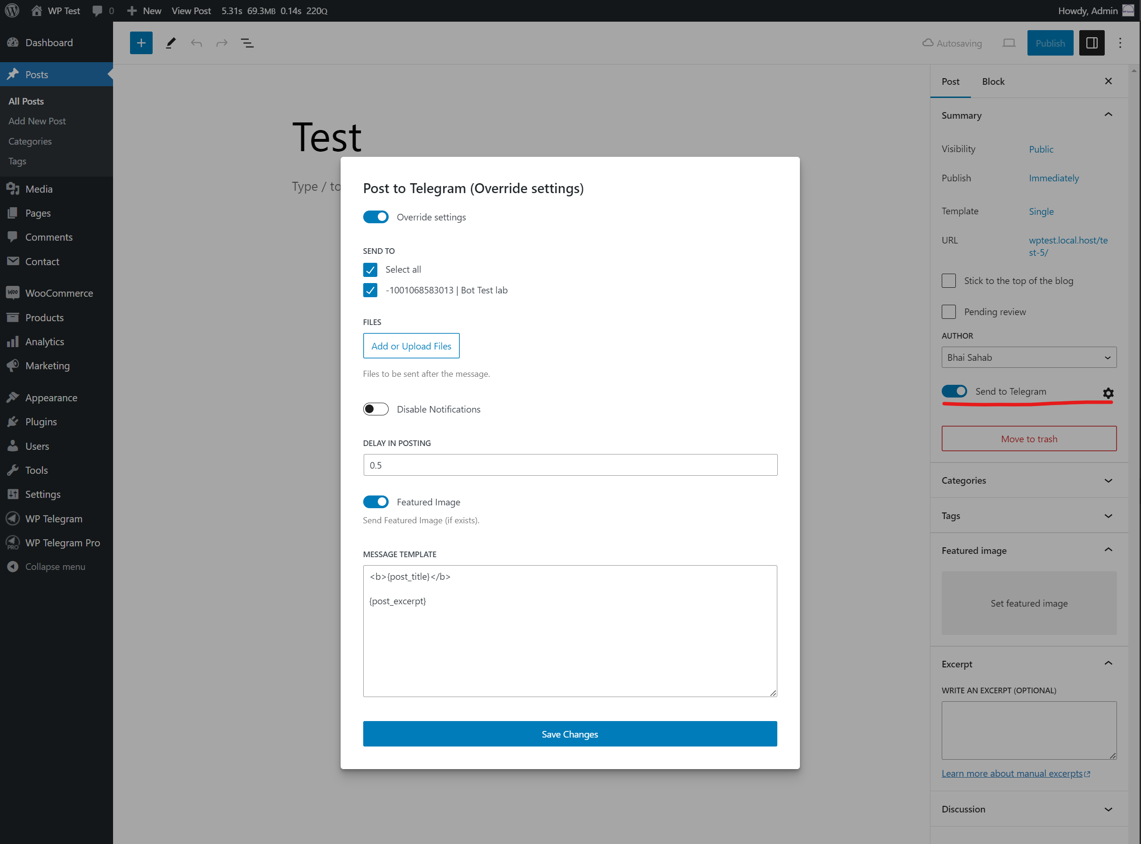Click the Save Changes button
This screenshot has width=1141, height=844.
tap(570, 734)
